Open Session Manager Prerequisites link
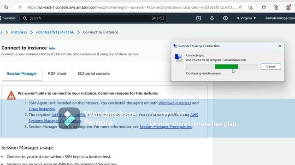This screenshot has width=295, height=165. pos(165,127)
